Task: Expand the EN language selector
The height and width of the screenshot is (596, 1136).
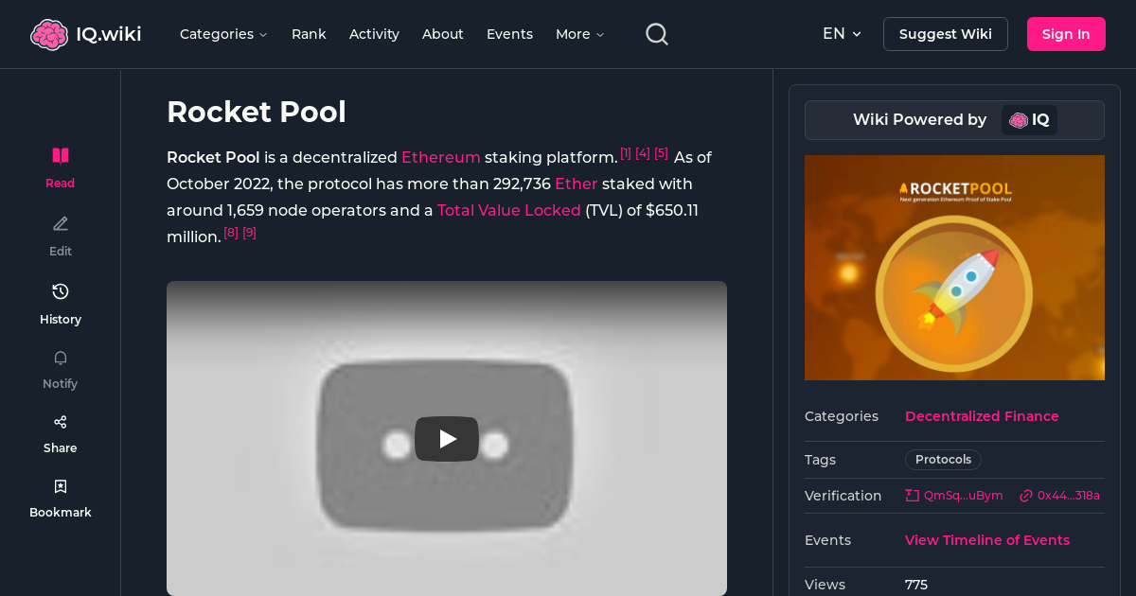Action: (x=841, y=33)
